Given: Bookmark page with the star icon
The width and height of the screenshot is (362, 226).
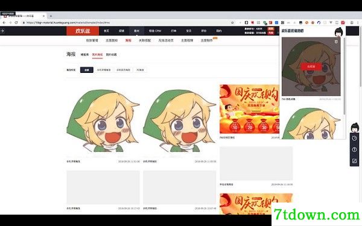Looking at the screenshot, I should 232,23.
